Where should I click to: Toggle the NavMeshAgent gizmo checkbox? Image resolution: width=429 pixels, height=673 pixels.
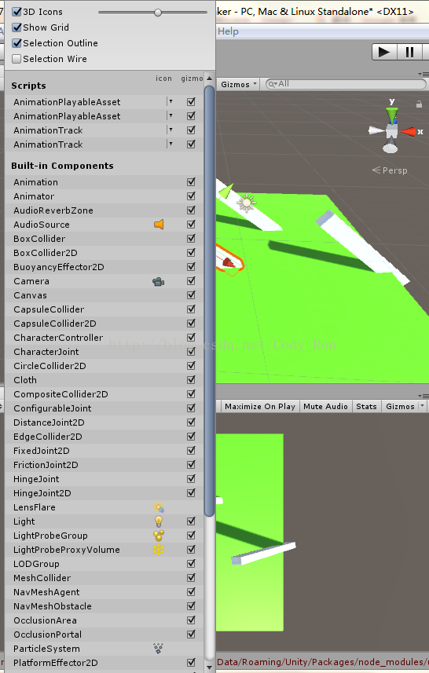click(x=191, y=592)
